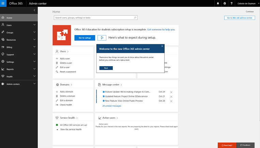Click the Go to setup button
Viewport: 260px width, 148px height.
click(85, 38)
